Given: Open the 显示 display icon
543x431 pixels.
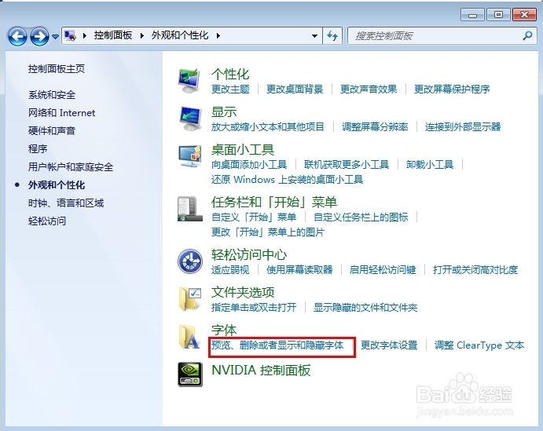Looking at the screenshot, I should [190, 118].
